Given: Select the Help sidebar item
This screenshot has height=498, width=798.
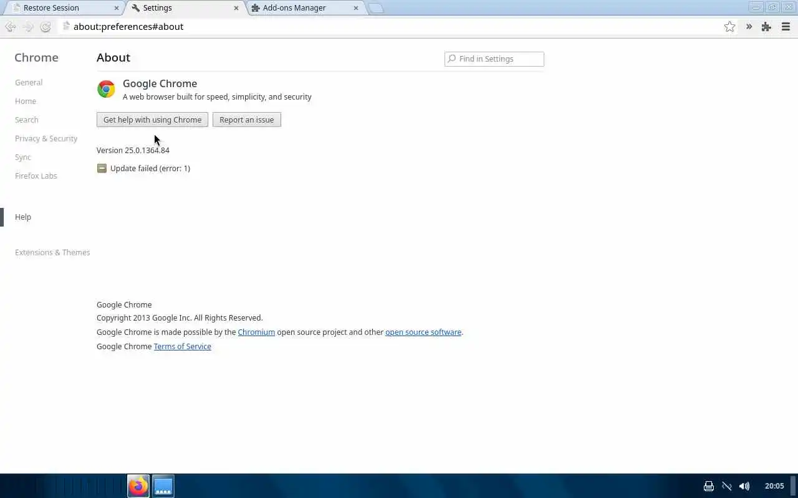Looking at the screenshot, I should coord(23,217).
